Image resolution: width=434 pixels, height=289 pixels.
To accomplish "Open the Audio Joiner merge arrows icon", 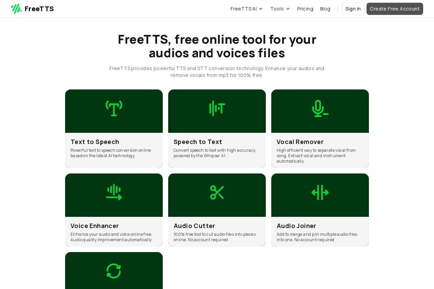I will pos(320,192).
